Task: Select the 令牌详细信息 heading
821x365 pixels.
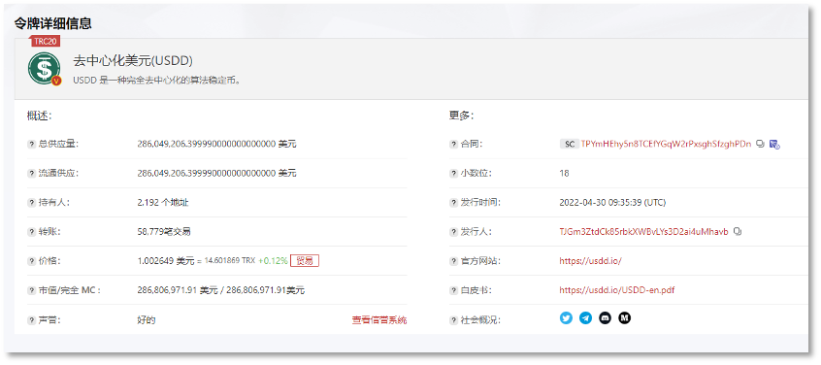Action: 52,23
